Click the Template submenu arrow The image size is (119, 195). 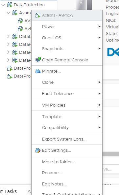coord(99,116)
